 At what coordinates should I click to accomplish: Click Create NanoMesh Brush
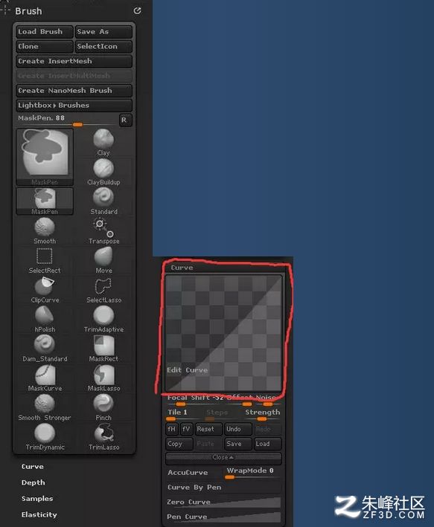click(74, 91)
